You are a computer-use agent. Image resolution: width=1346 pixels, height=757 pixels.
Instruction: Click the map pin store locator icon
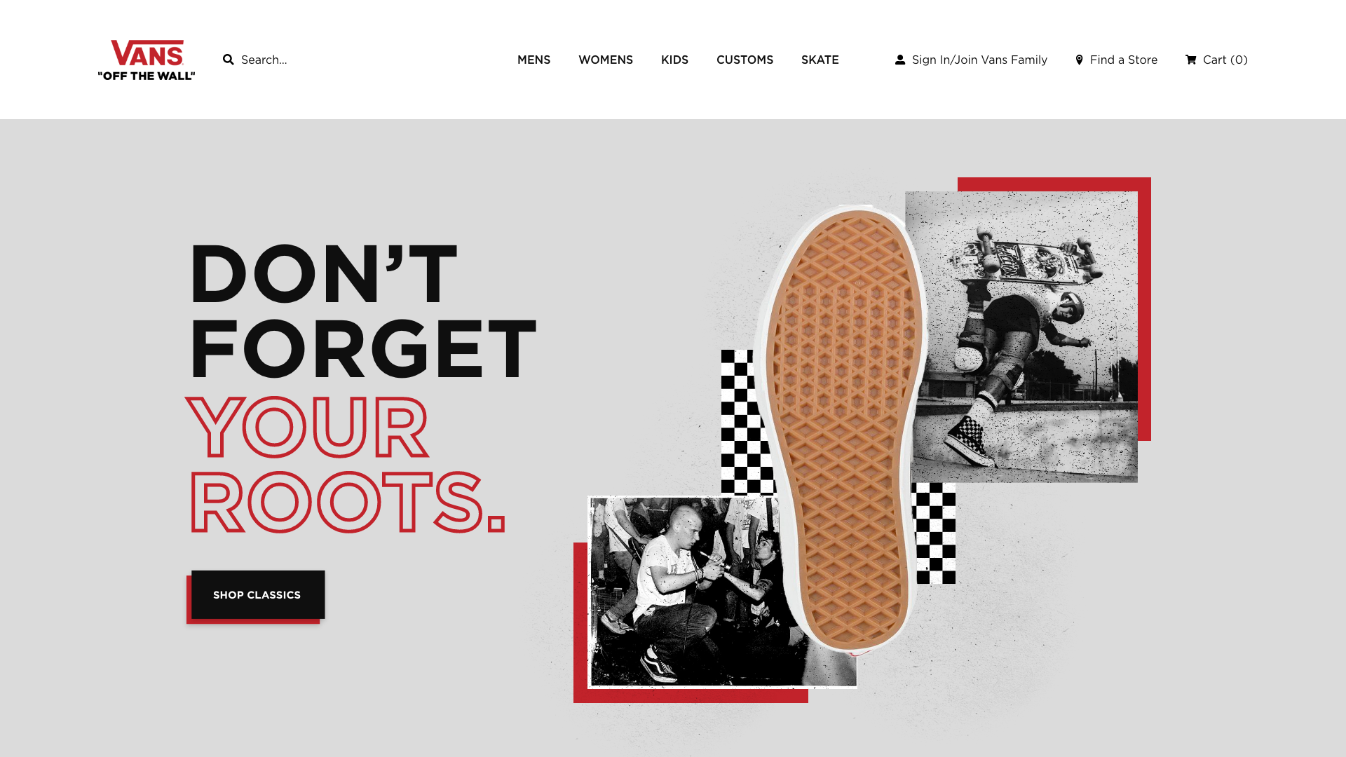tap(1080, 60)
